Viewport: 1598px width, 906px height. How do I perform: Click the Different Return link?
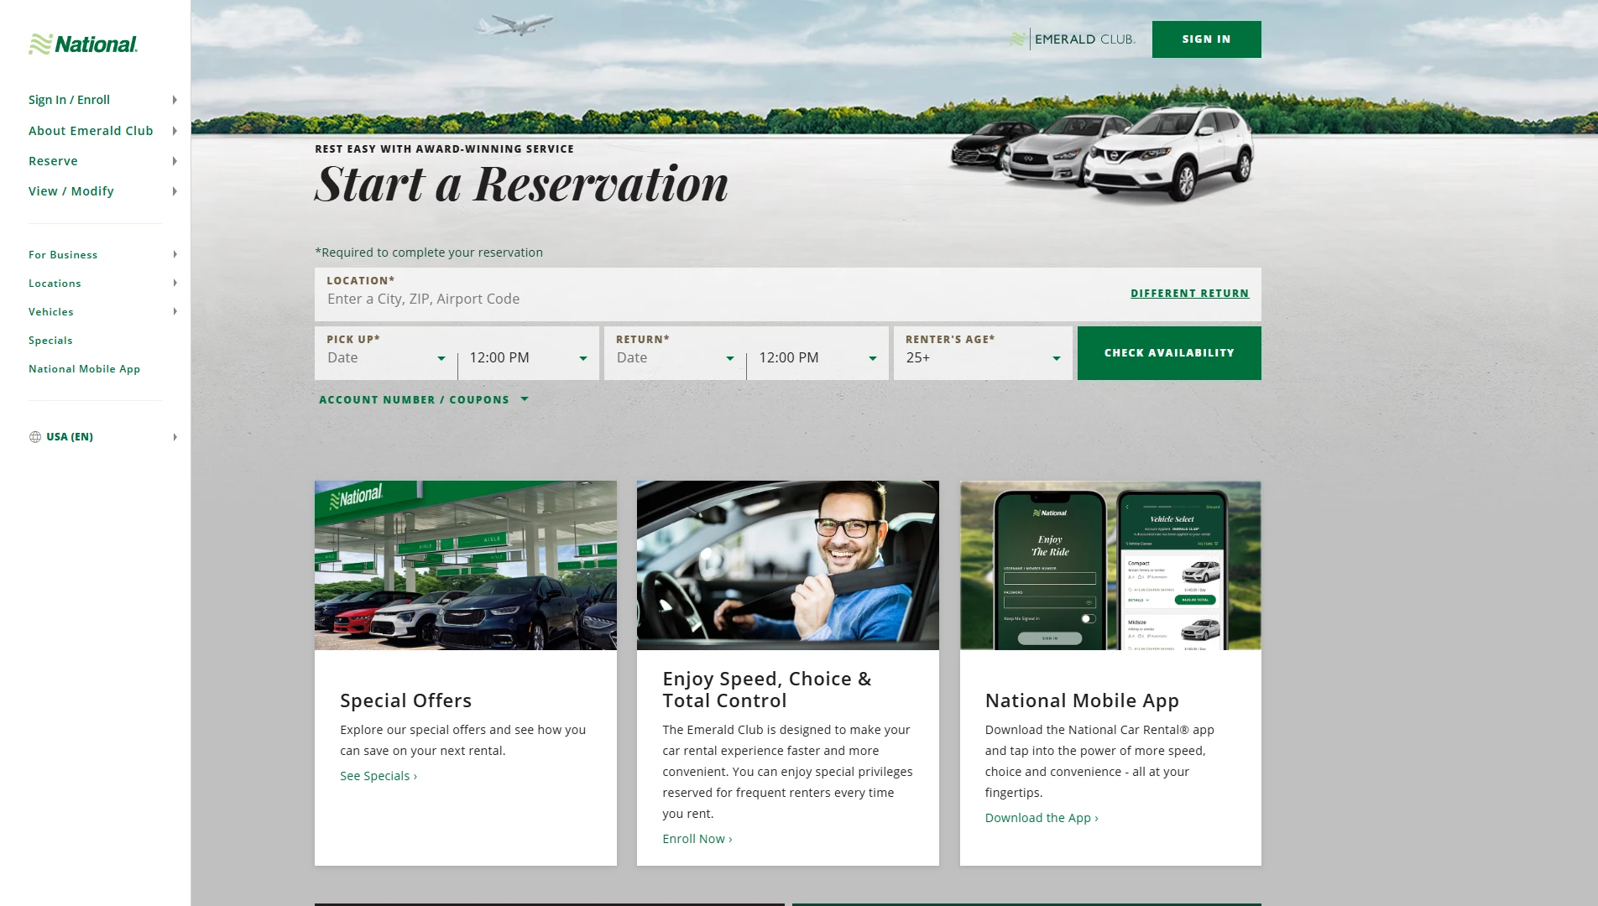pos(1189,294)
